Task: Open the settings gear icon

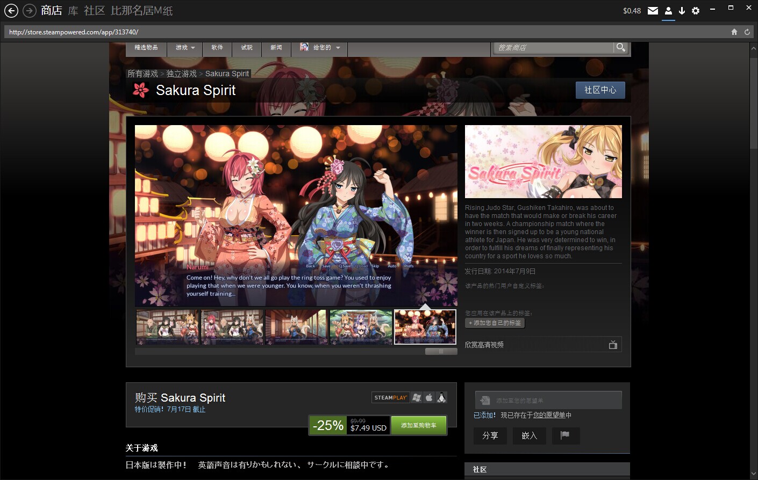Action: [x=696, y=11]
